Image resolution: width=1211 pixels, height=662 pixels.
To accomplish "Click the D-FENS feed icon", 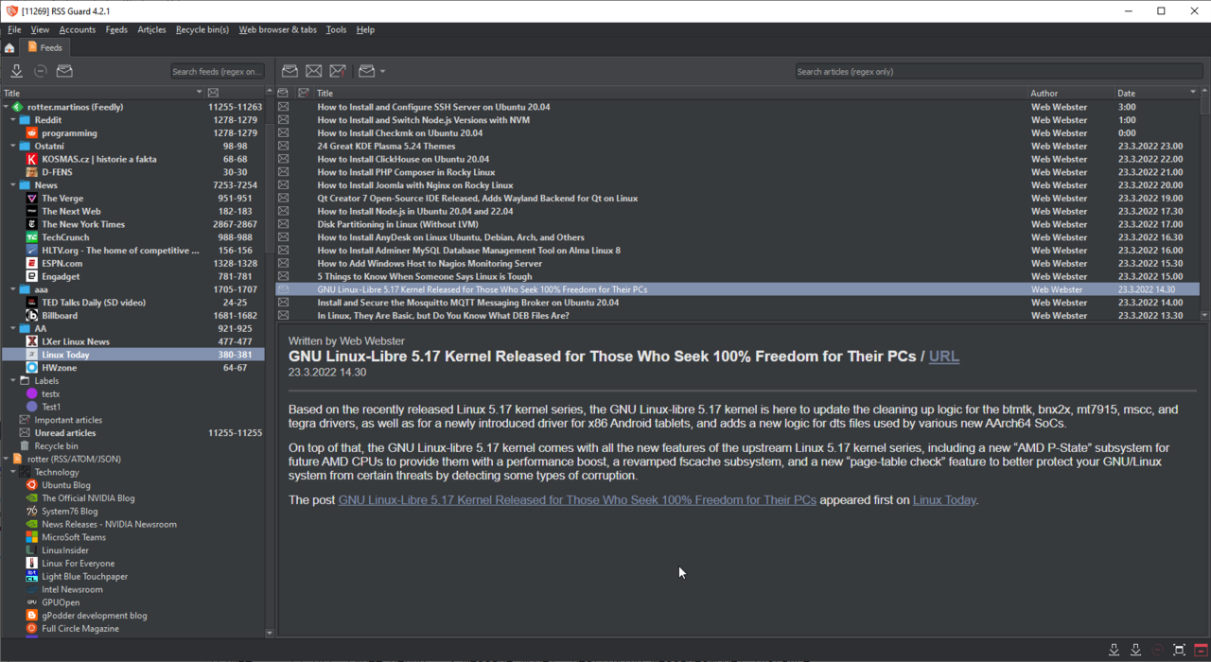I will [x=32, y=172].
